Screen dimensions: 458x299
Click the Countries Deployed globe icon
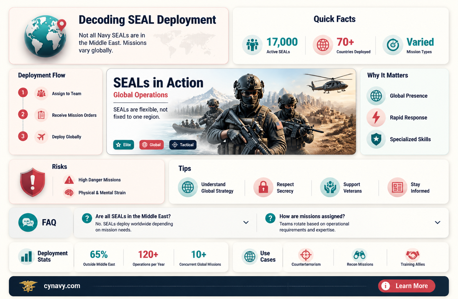point(323,45)
